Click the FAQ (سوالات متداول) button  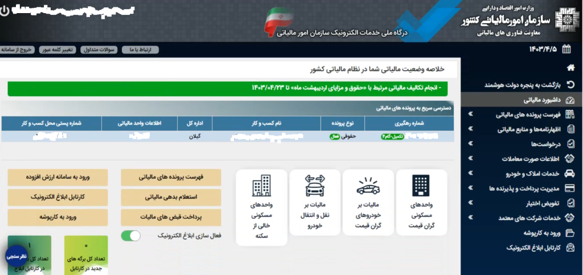point(98,50)
